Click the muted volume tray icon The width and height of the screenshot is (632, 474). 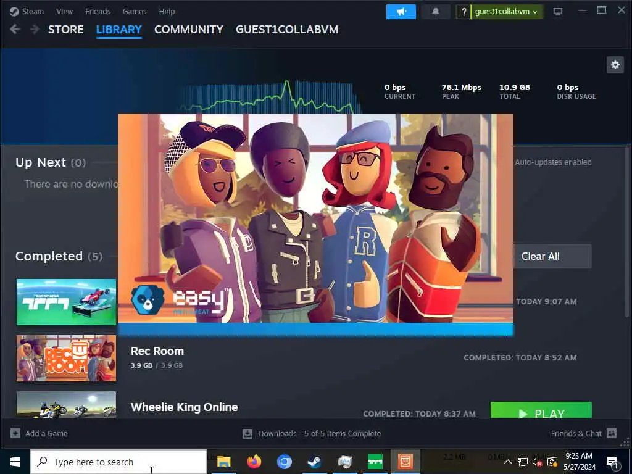point(538,462)
